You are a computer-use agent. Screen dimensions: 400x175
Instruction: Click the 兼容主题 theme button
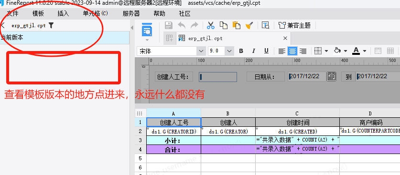point(295,25)
